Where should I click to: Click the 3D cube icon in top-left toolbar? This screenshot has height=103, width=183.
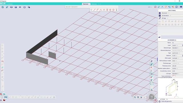16,7
